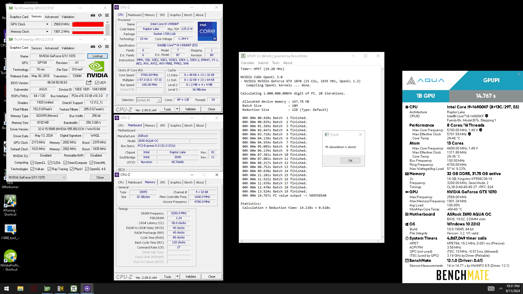The height and width of the screenshot is (294, 523).
Task: Click the red Memory Clock sensor graph
Action: 88,32
